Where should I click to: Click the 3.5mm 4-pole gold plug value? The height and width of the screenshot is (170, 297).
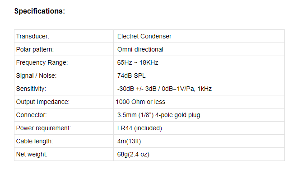(x=158, y=115)
